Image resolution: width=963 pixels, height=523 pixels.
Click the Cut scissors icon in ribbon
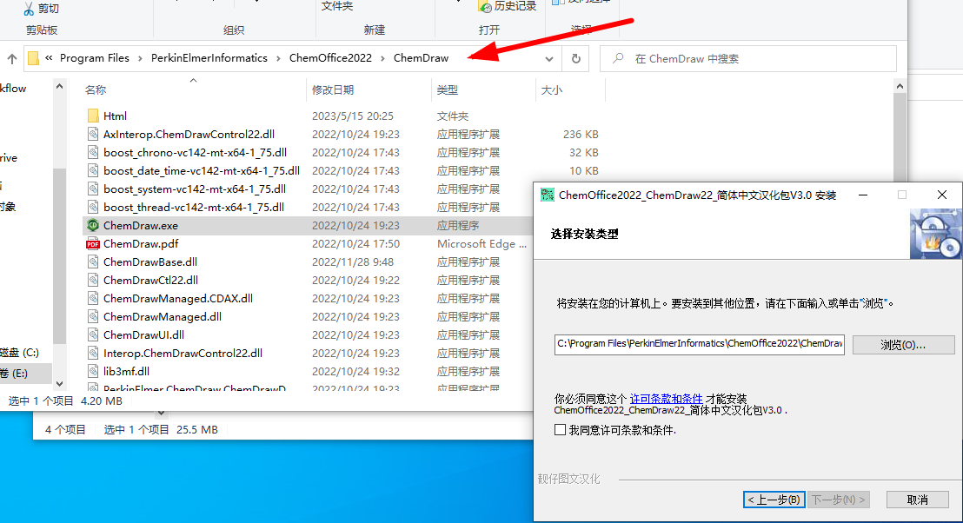[x=29, y=8]
